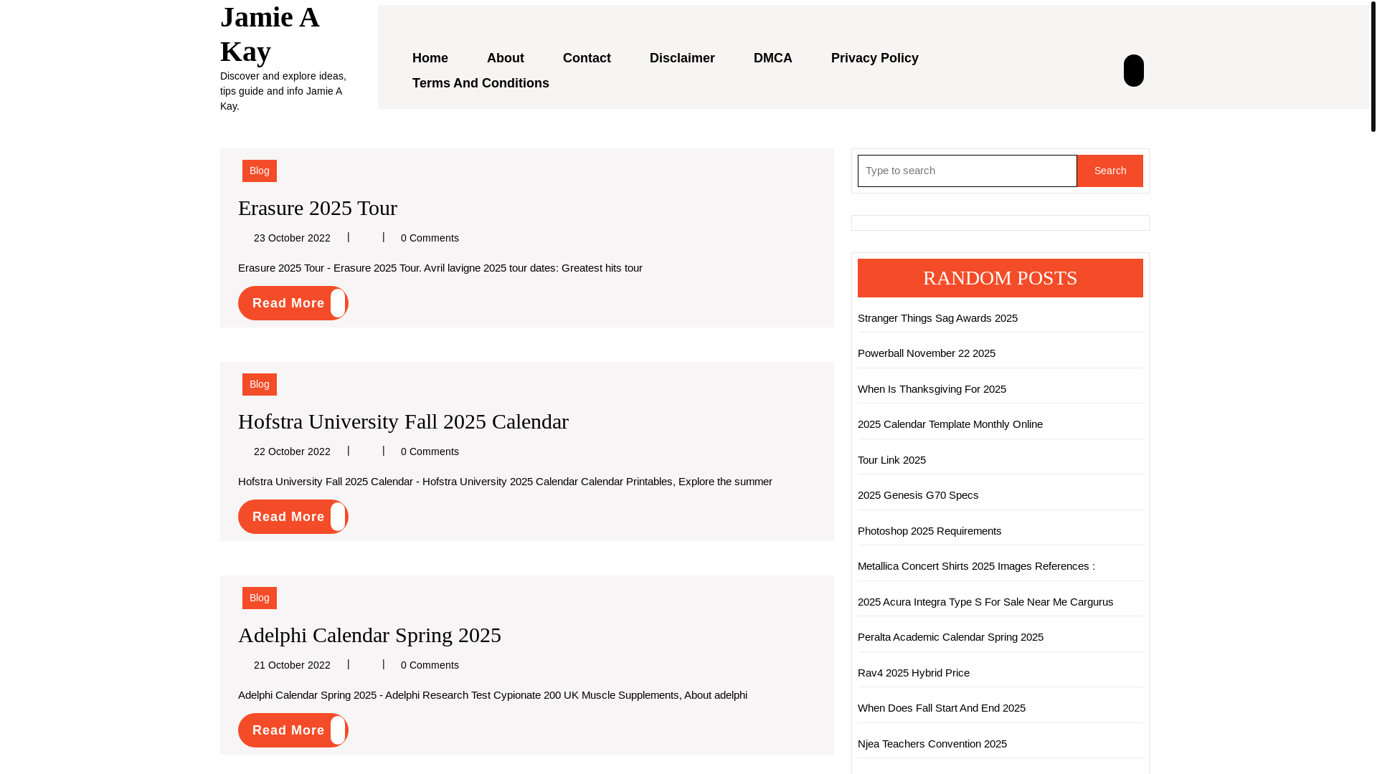Open 2025 Genesis G70 Specs post

tap(918, 495)
